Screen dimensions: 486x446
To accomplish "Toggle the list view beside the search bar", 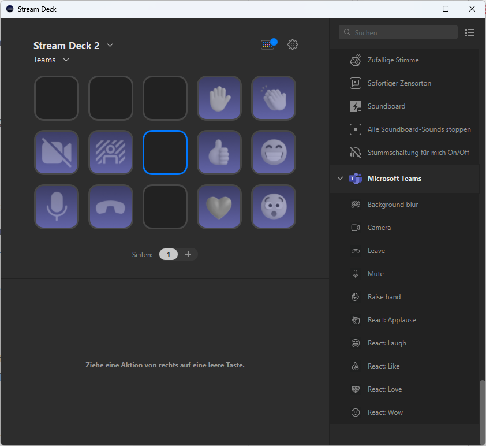I will coord(469,32).
